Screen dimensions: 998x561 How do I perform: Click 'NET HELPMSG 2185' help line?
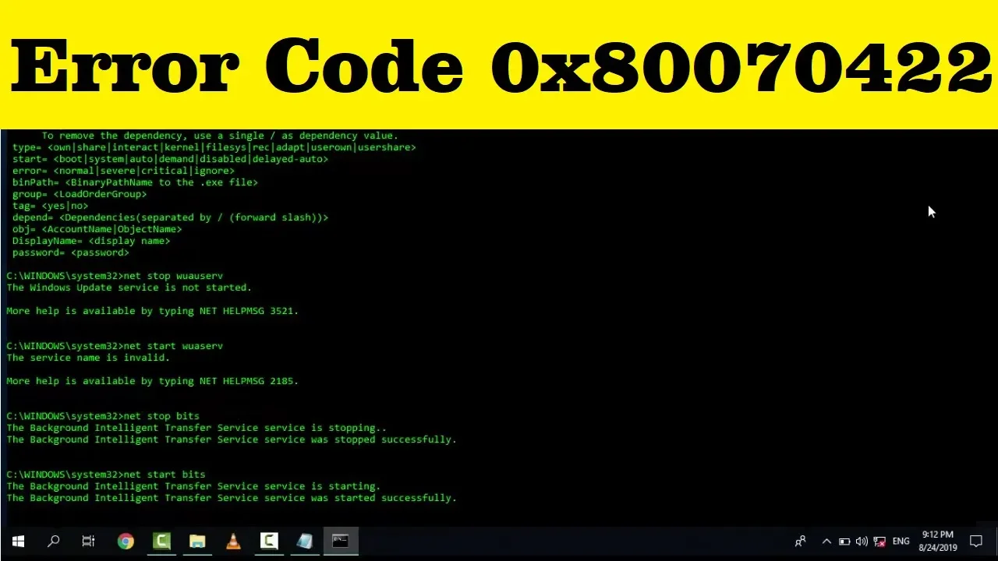[x=152, y=381]
